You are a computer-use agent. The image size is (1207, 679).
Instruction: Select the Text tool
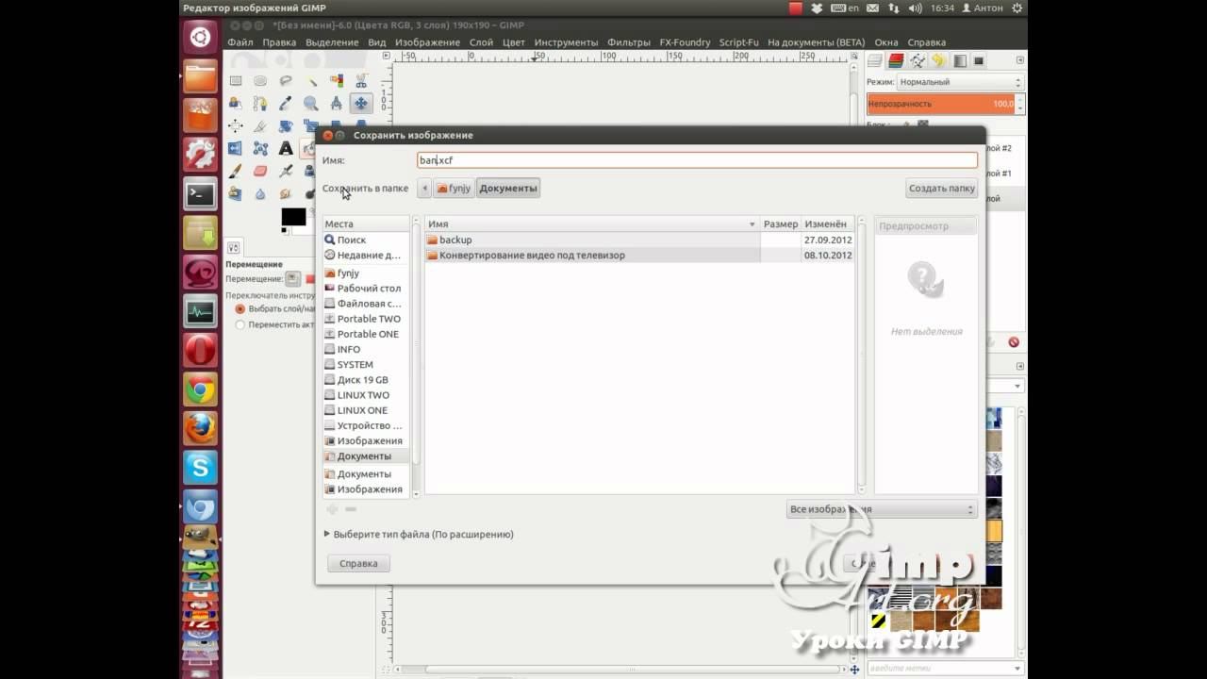coord(286,148)
